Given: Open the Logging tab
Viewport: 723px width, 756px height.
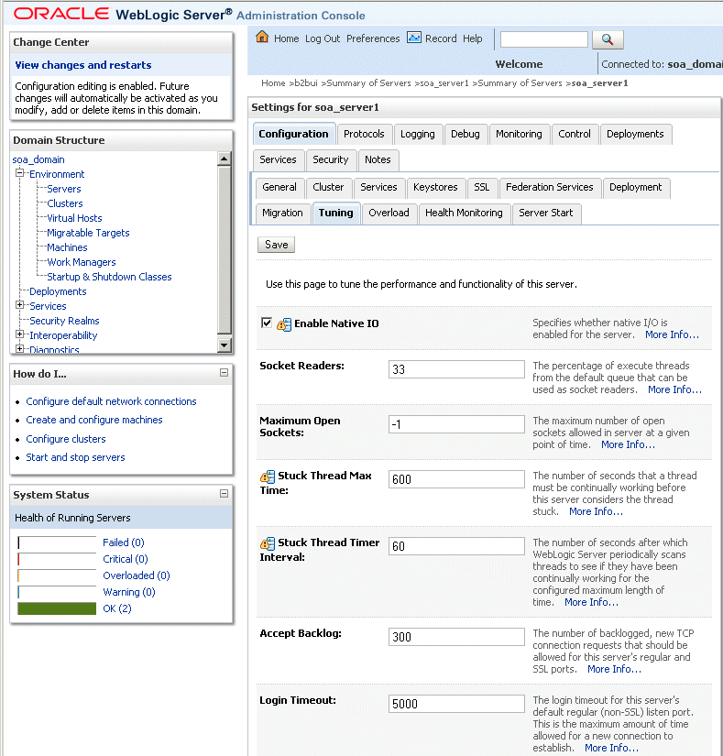Looking at the screenshot, I should pyautogui.click(x=418, y=134).
